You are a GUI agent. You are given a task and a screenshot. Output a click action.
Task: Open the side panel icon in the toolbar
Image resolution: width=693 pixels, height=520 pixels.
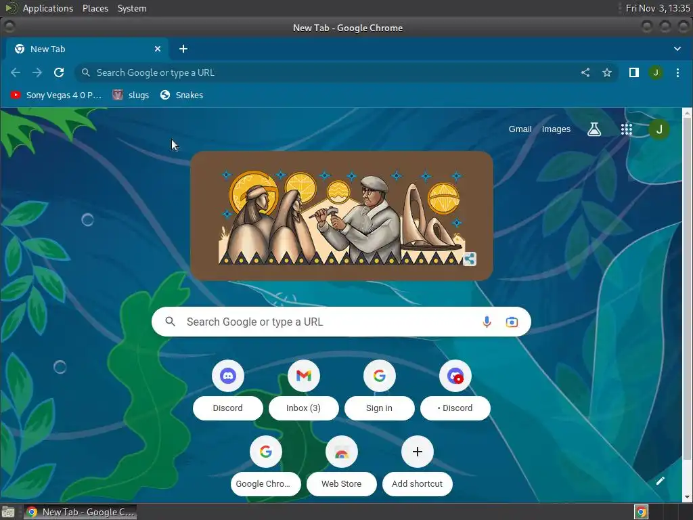[x=633, y=72]
